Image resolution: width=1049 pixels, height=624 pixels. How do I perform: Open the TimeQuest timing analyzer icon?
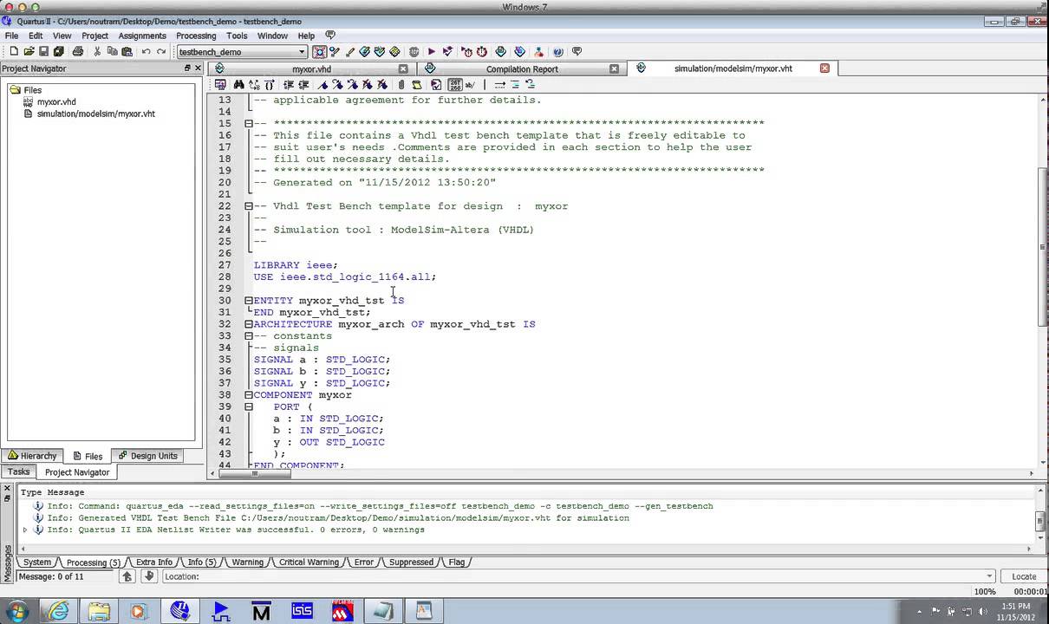pyautogui.click(x=482, y=52)
